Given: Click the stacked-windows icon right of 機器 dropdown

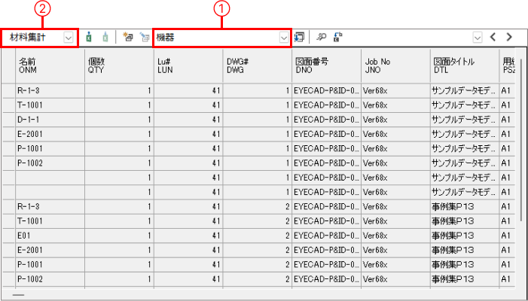Looking at the screenshot, I should 300,36.
